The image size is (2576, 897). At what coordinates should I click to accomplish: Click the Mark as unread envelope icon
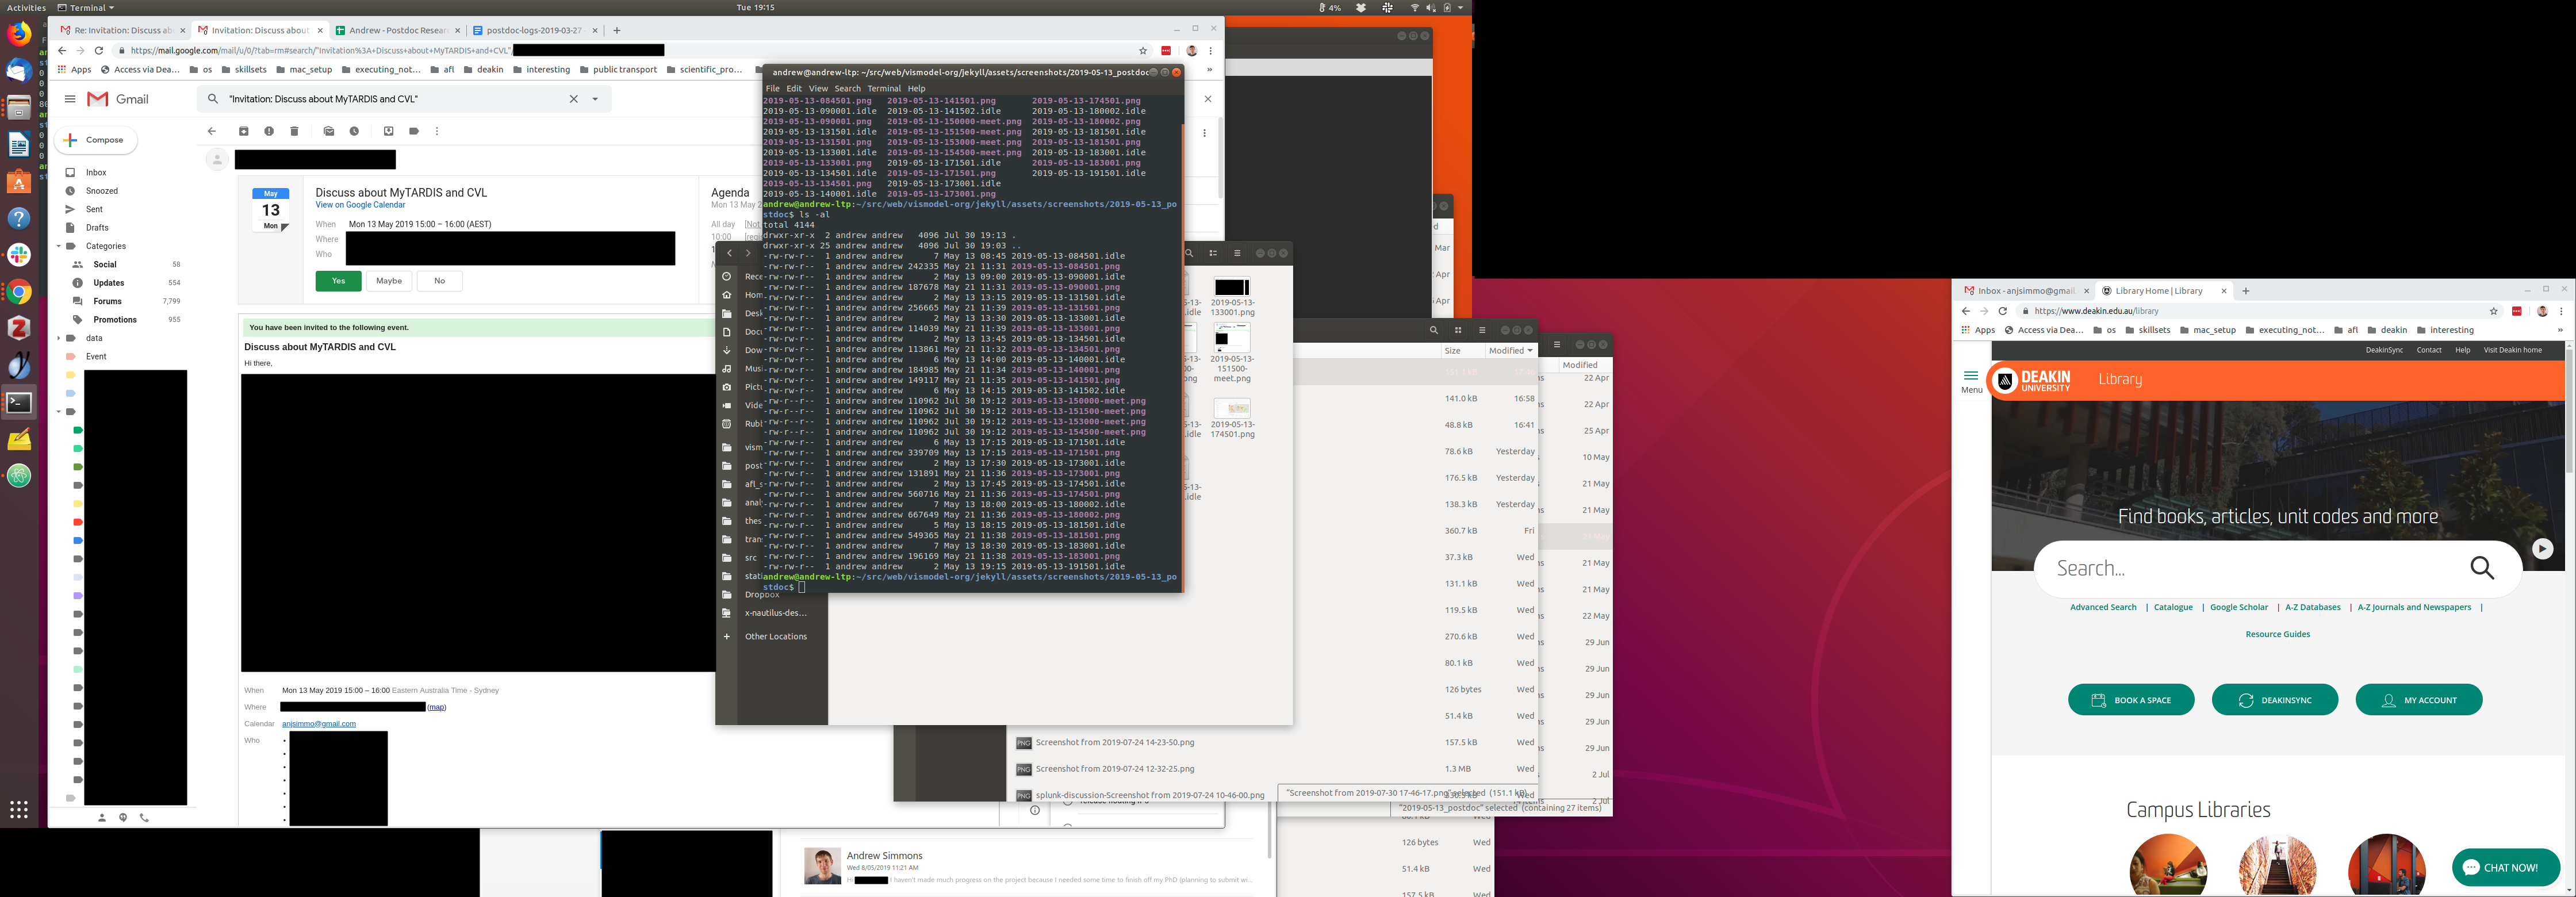tap(328, 131)
